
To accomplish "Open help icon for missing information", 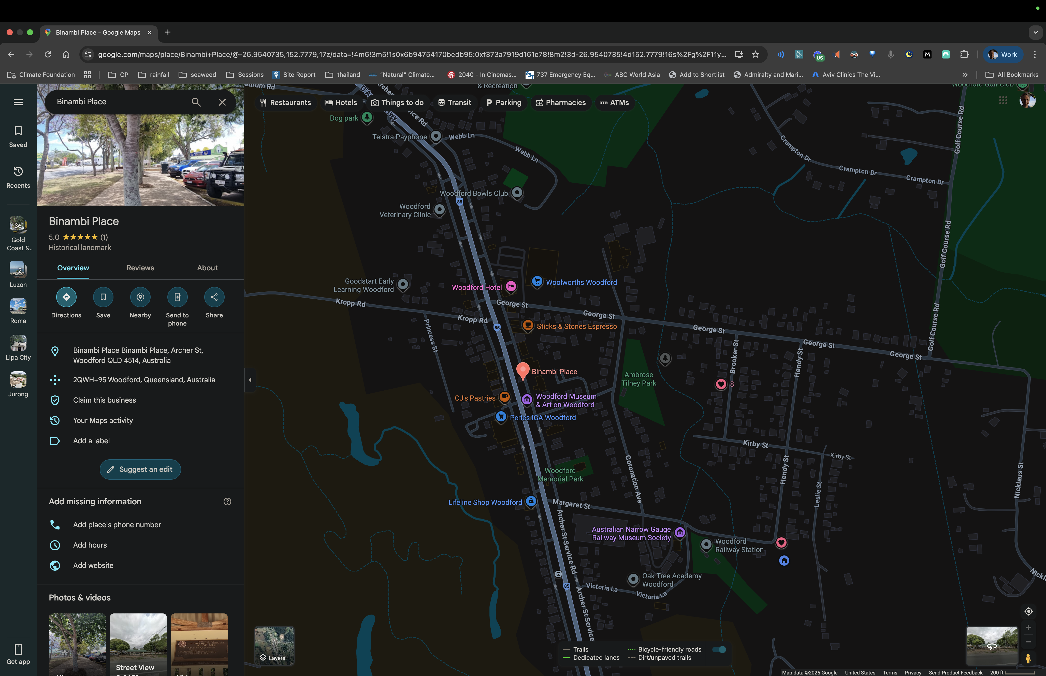I will 227,502.
